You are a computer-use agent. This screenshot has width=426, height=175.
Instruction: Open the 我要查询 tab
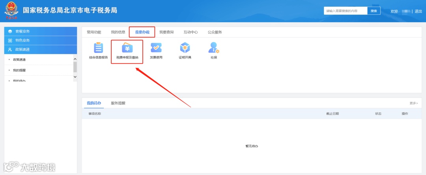166,32
